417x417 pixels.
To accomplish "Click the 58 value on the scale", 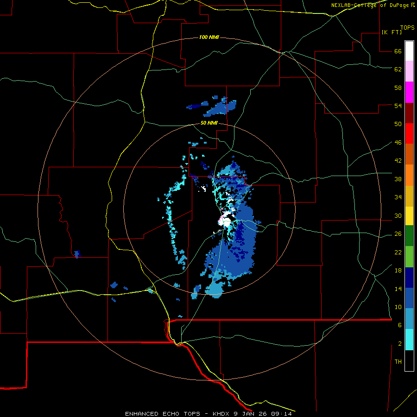I will 398,88.
